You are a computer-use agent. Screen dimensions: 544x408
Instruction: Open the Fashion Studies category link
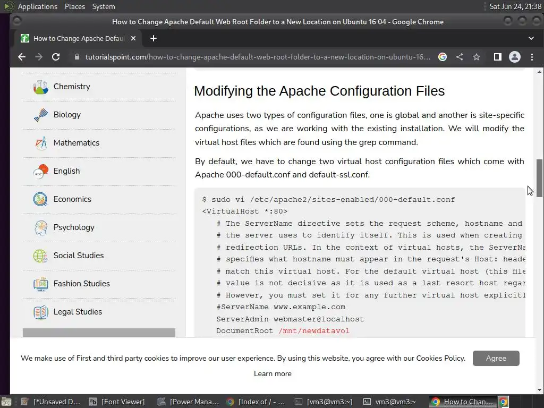81,284
